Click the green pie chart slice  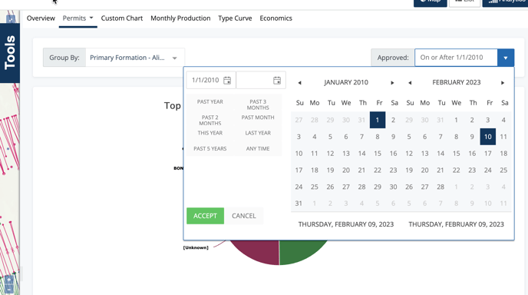(300, 251)
